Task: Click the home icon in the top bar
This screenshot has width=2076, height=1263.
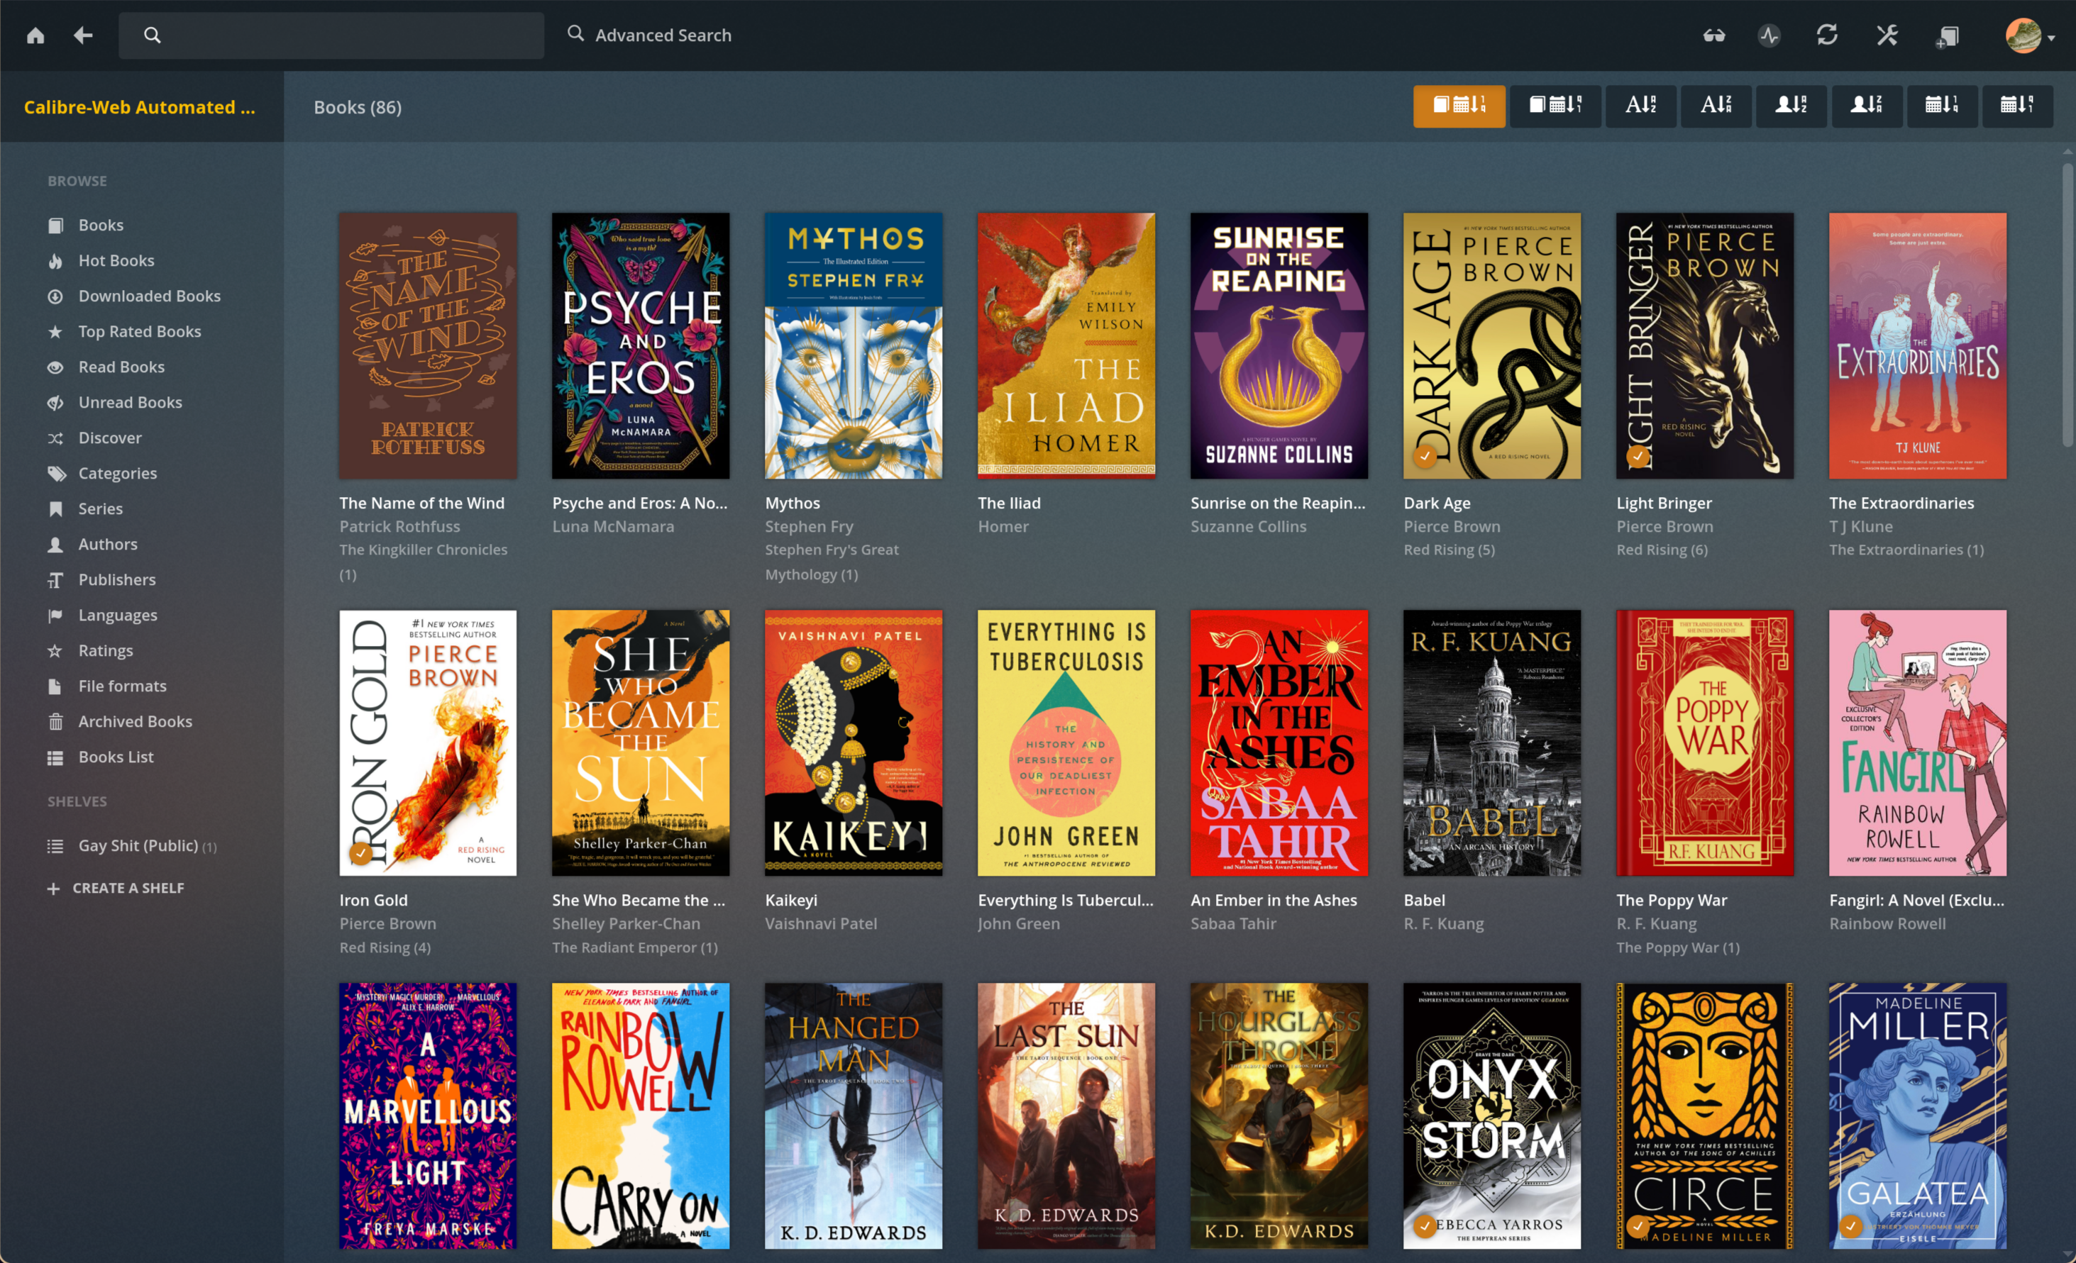Action: click(x=35, y=35)
